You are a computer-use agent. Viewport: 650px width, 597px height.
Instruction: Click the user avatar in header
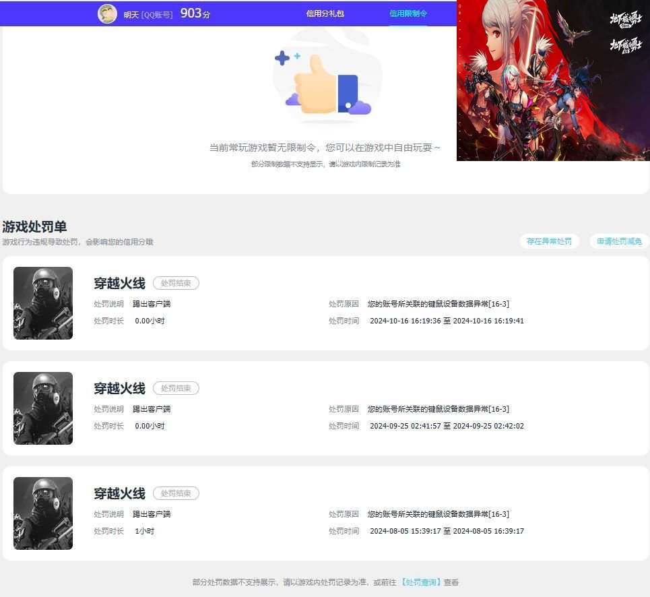[107, 13]
